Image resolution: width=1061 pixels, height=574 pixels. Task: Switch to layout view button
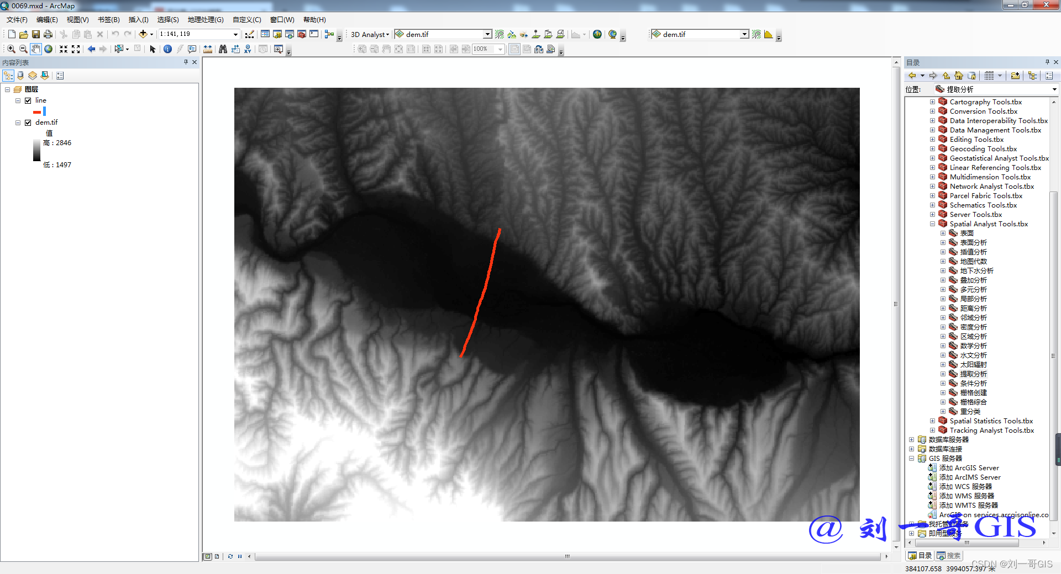(x=217, y=556)
